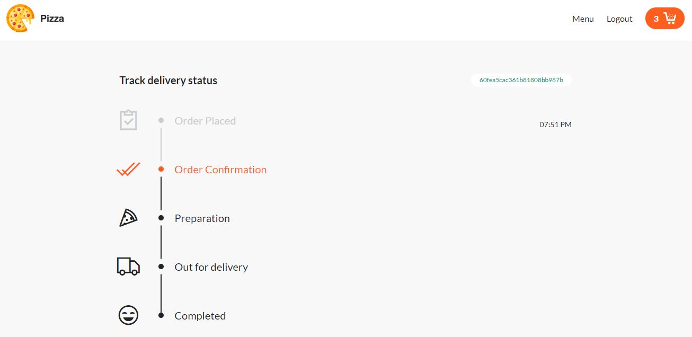This screenshot has height=337, width=692.
Task: Select the Order Confirmation timeline dot
Action: tap(161, 169)
